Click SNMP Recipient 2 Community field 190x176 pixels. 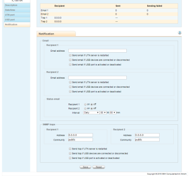coord(147,140)
